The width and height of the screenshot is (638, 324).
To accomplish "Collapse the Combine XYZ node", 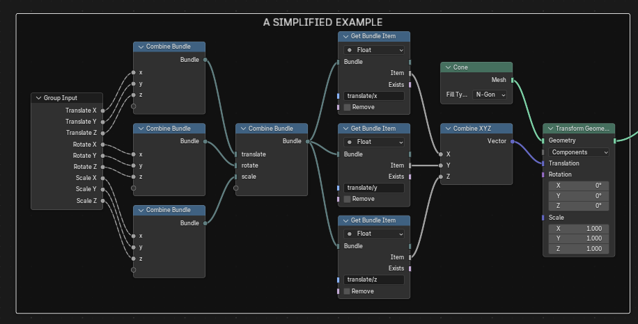I will [448, 129].
